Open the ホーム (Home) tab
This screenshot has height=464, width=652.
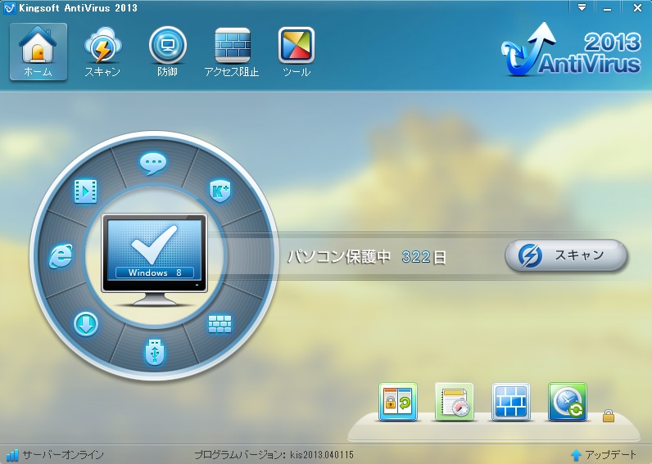(38, 52)
